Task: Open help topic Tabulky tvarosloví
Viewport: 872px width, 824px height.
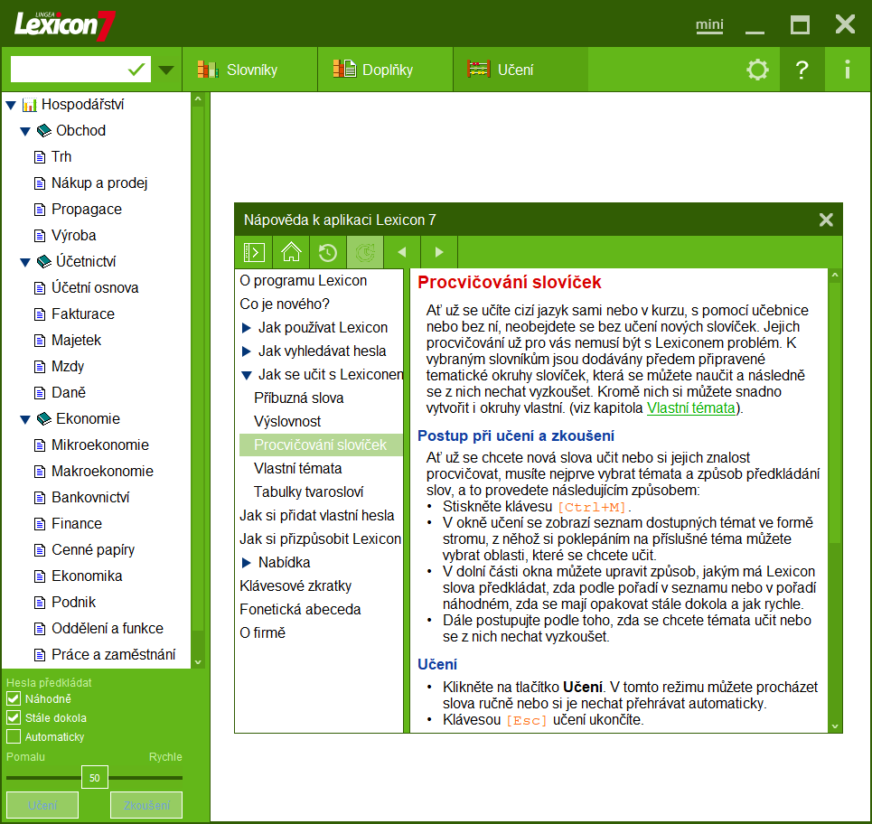Action: point(309,492)
